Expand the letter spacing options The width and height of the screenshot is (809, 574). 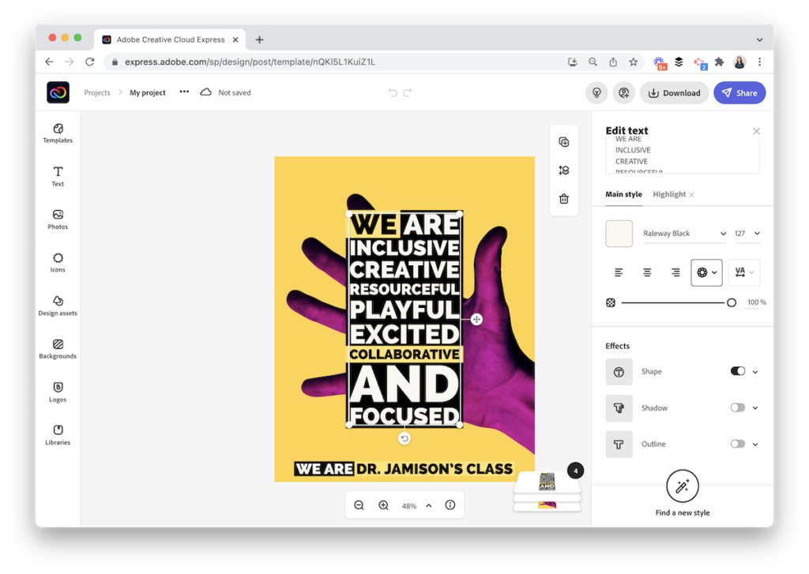(x=742, y=272)
